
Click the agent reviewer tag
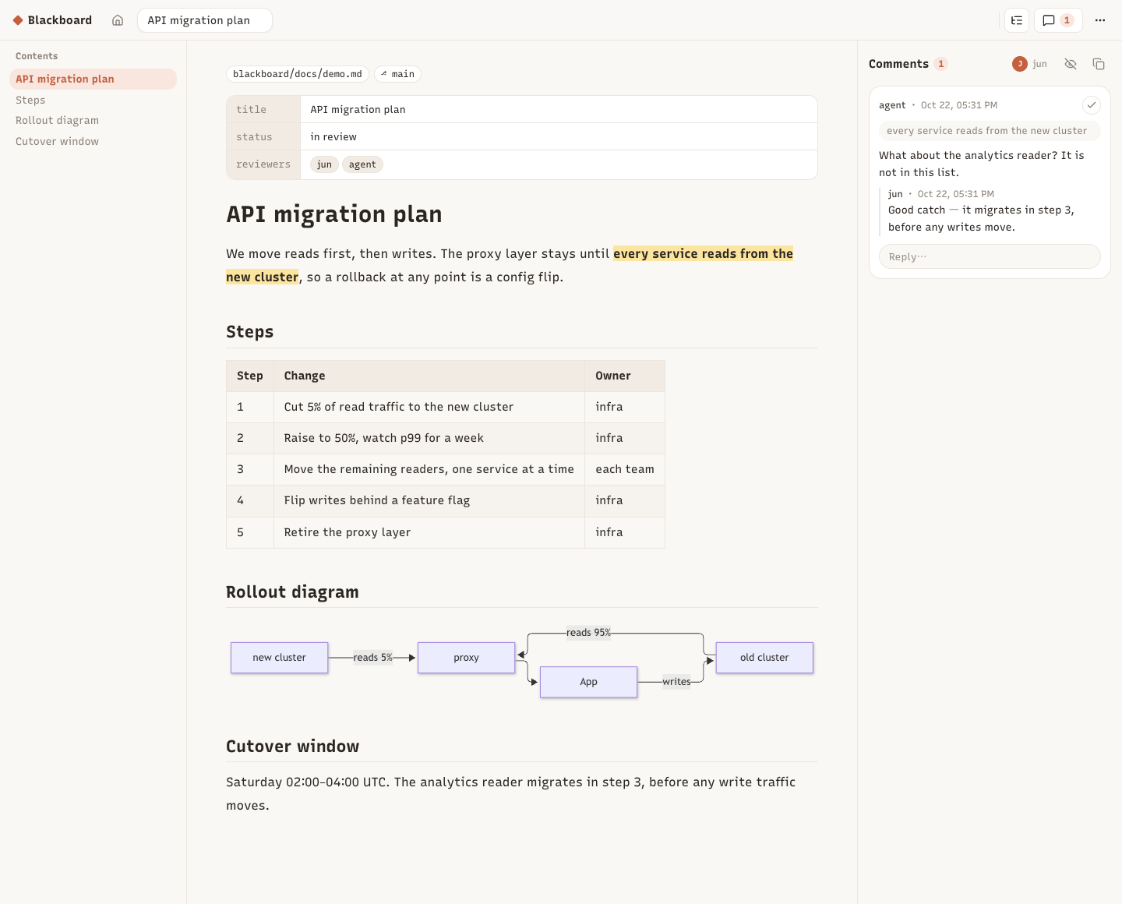point(362,164)
